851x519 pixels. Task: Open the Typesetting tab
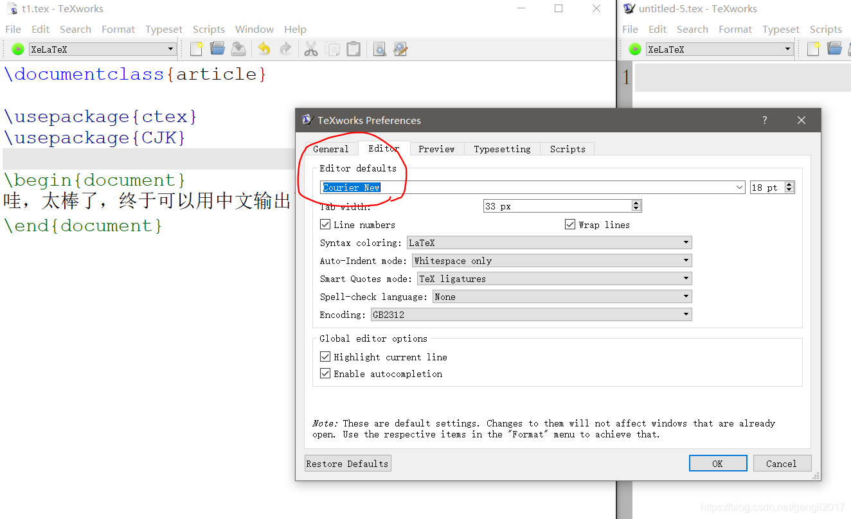pyautogui.click(x=502, y=149)
